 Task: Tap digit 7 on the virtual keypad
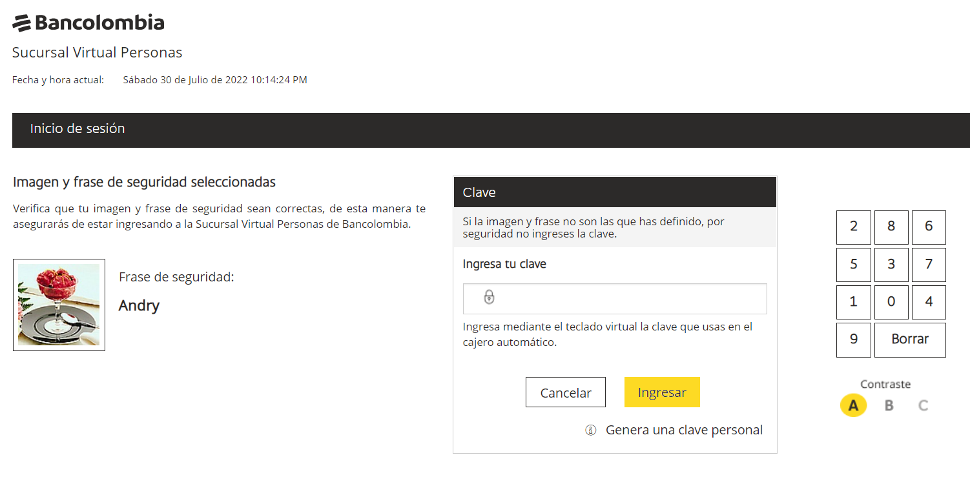coord(929,265)
